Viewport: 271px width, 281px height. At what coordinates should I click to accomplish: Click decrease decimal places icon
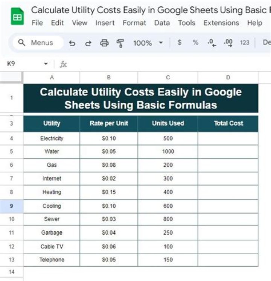(212, 43)
